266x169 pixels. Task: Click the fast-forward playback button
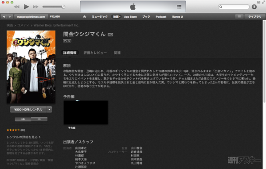pos(35,7)
